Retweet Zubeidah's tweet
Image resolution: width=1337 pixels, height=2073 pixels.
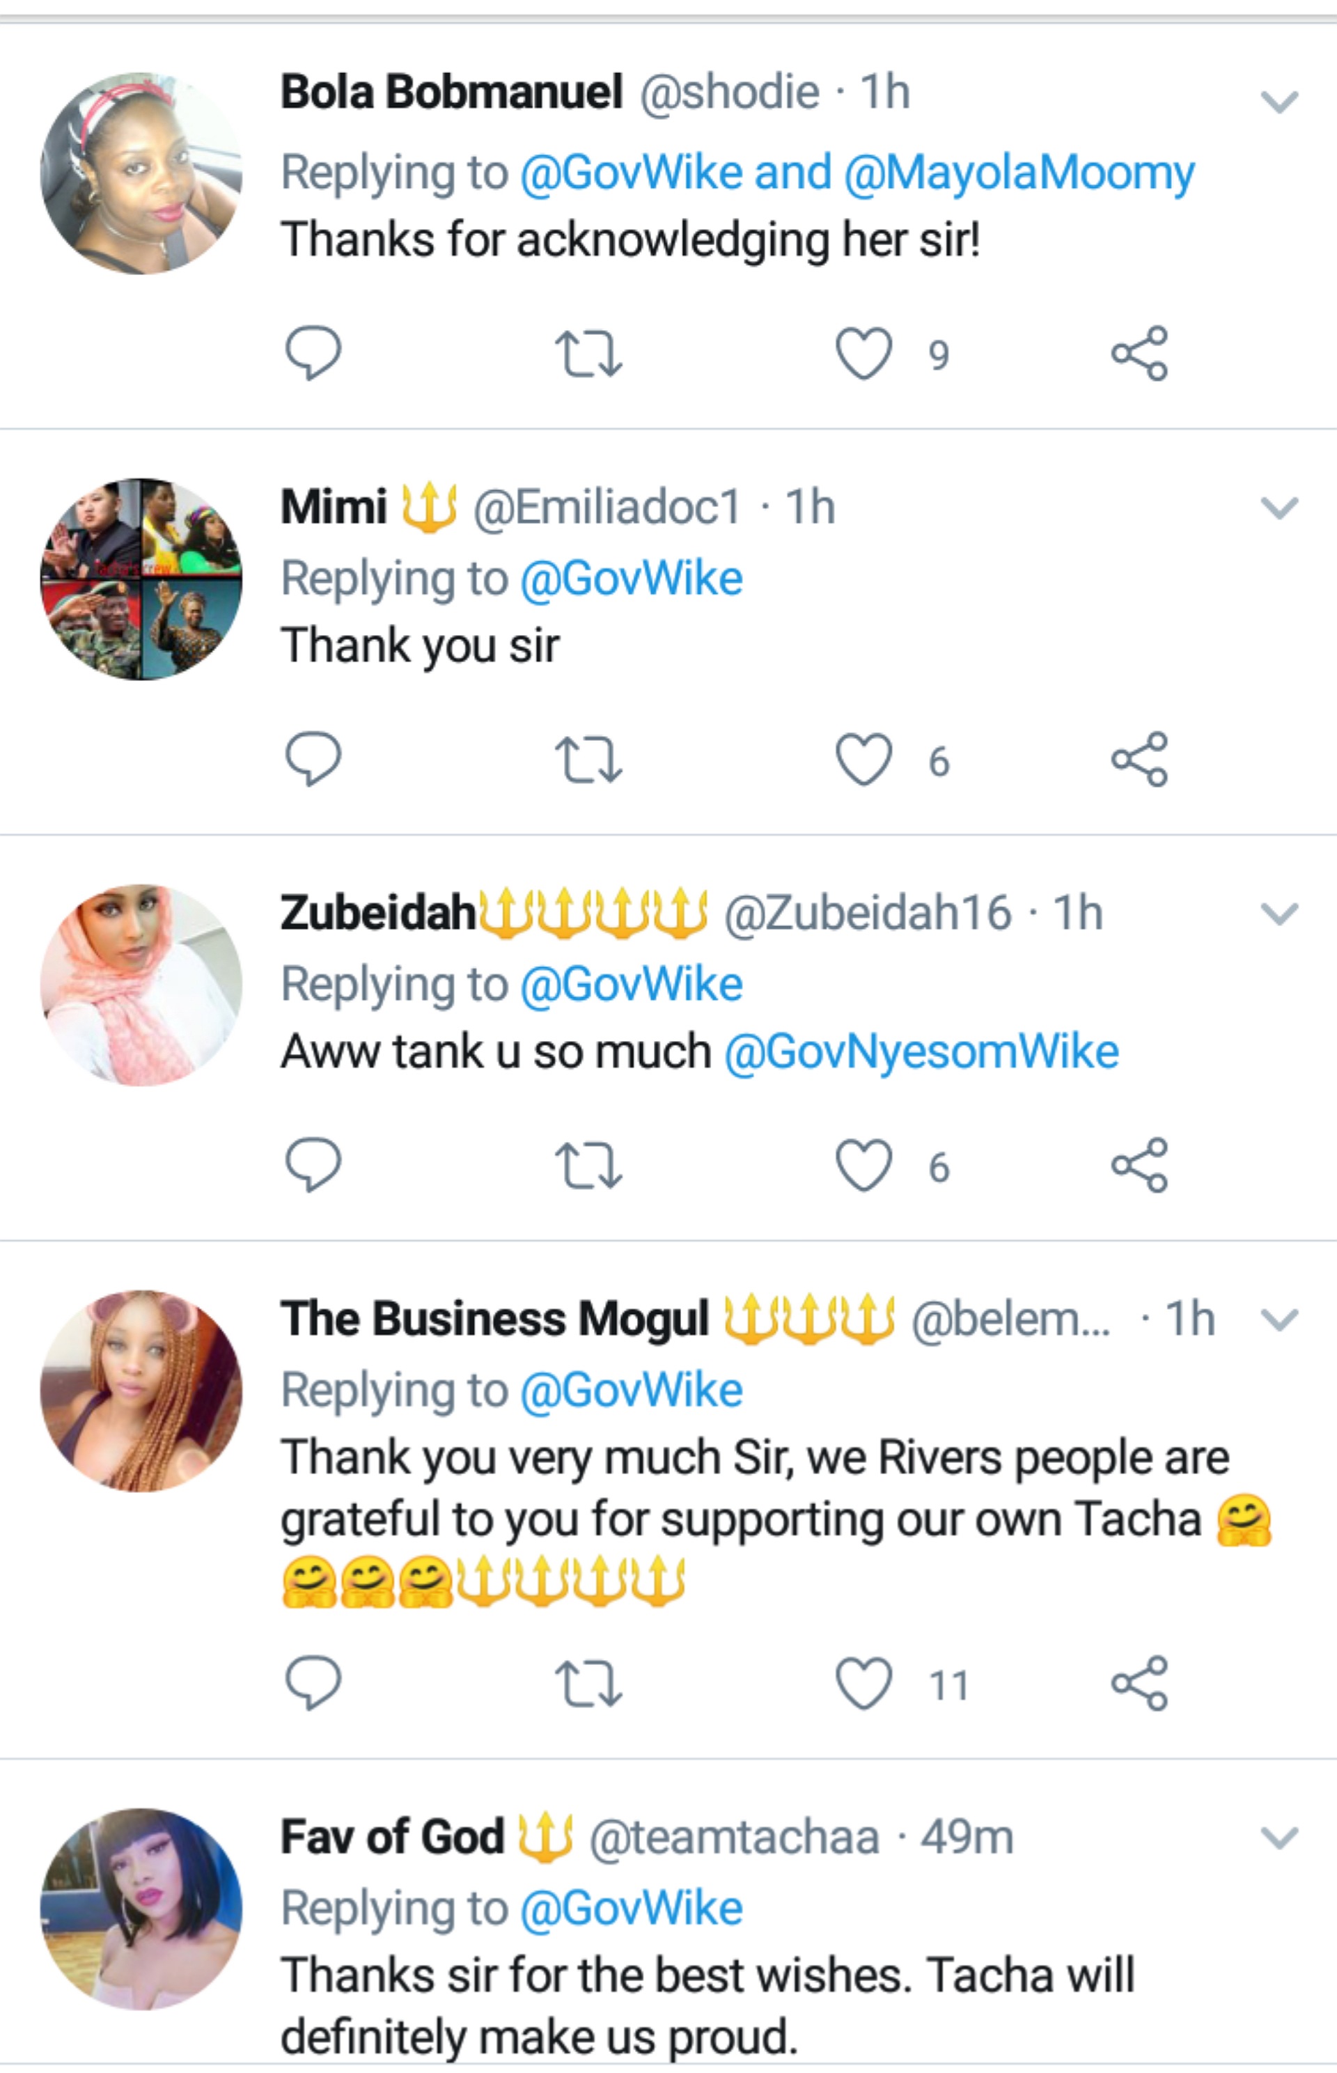(x=588, y=1166)
